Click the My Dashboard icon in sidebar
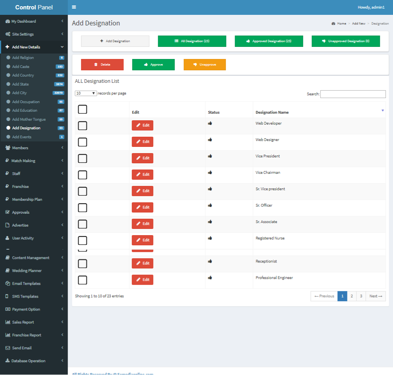The image size is (393, 375). pyautogui.click(x=8, y=21)
